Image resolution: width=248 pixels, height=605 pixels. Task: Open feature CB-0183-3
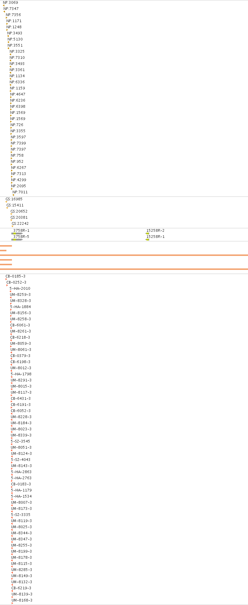click(x=21, y=484)
